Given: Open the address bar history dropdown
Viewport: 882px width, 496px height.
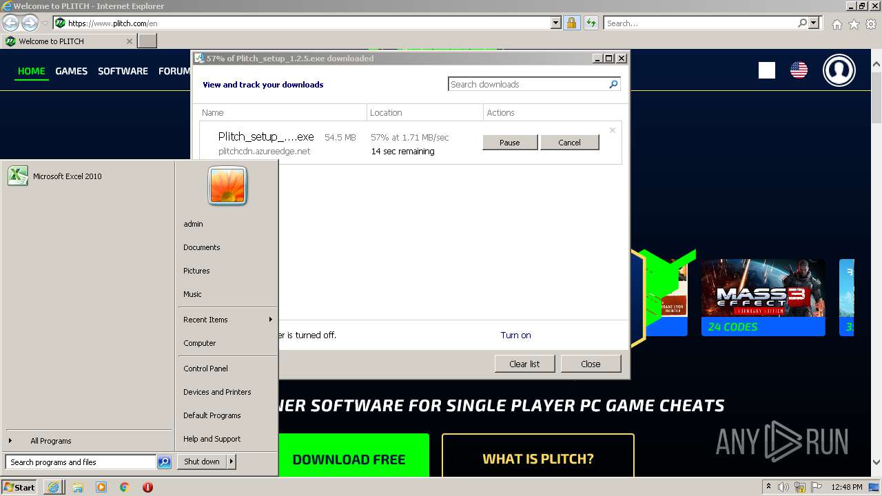Looking at the screenshot, I should pos(556,23).
